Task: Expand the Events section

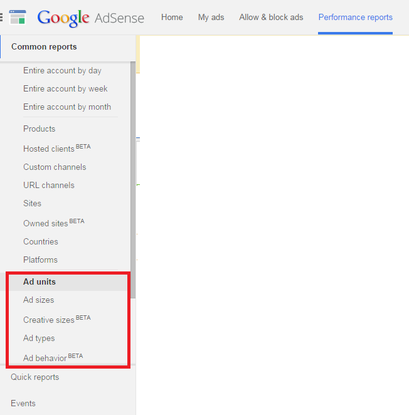Action: coord(23,403)
